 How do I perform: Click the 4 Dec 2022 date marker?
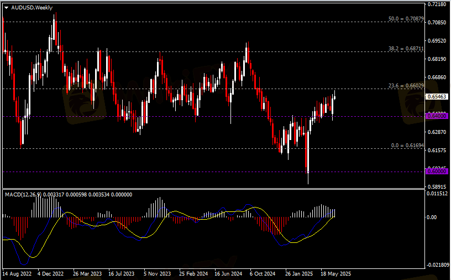pyautogui.click(x=53, y=273)
